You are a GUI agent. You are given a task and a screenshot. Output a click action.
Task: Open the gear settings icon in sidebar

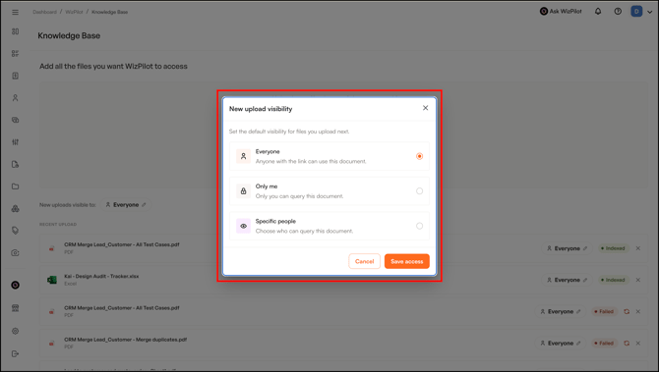click(15, 332)
